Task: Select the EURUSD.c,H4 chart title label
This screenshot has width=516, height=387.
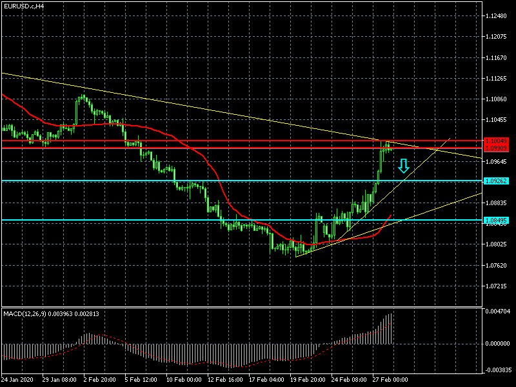Action: 25,6
